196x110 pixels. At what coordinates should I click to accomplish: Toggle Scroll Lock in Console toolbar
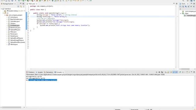click(x=168, y=72)
